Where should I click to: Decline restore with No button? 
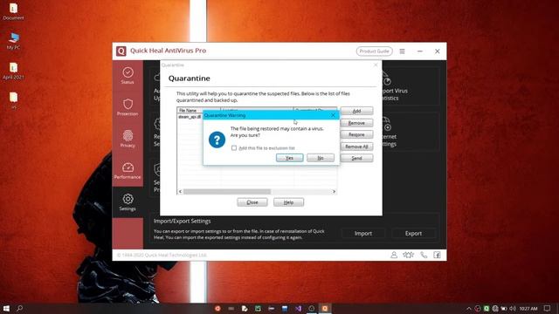pyautogui.click(x=321, y=158)
